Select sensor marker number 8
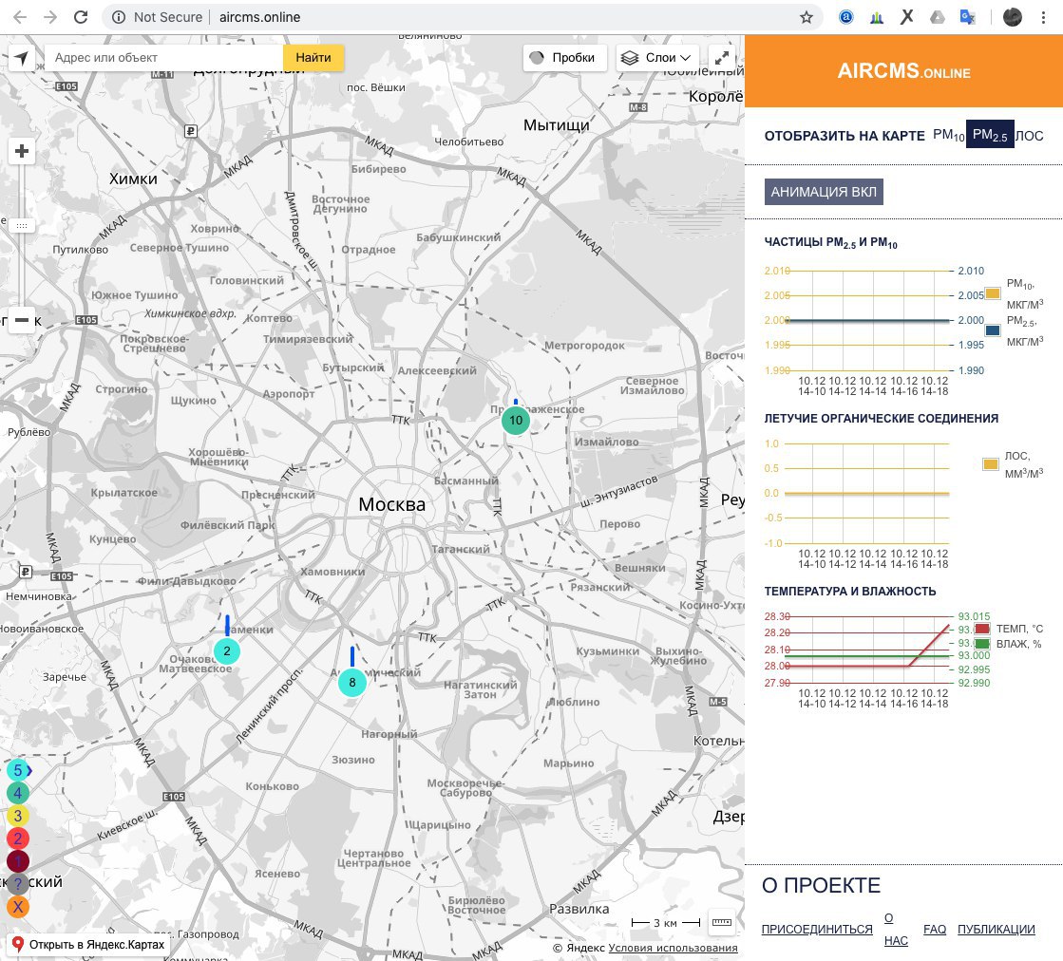Image resolution: width=1063 pixels, height=961 pixels. tap(351, 682)
